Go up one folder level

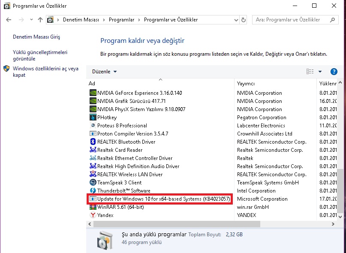point(40,20)
